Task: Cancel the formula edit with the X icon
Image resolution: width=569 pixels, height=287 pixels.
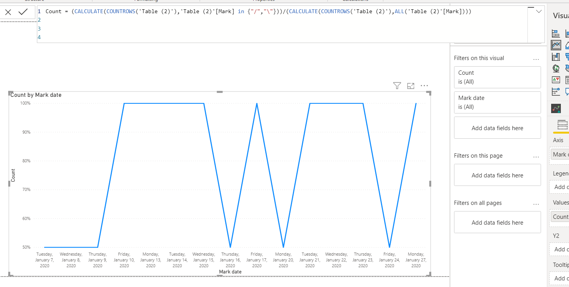Action: (x=8, y=12)
